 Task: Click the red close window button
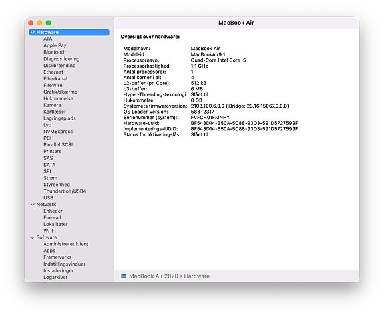[x=31, y=23]
